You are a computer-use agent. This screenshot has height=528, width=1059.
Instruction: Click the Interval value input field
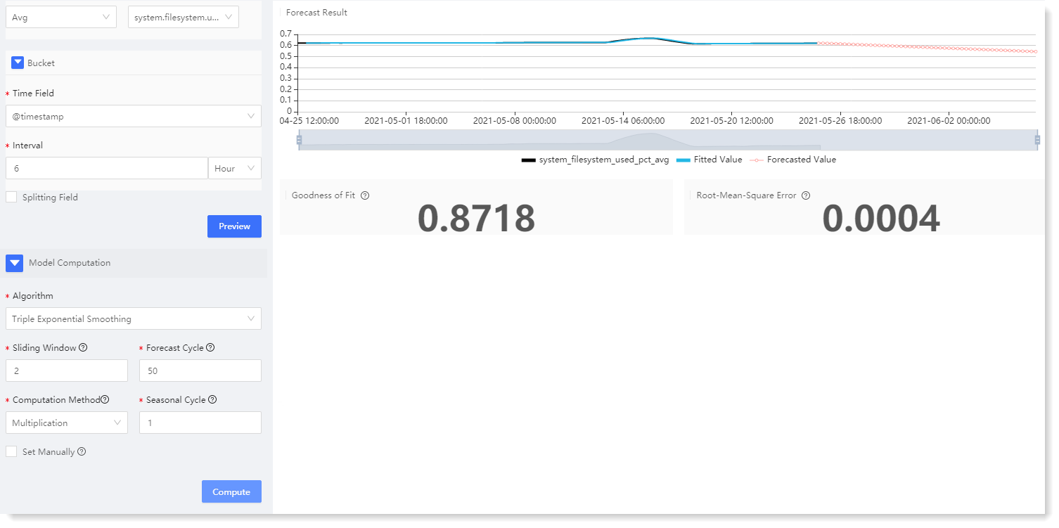(107, 168)
